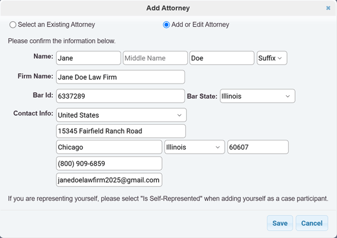Open the United States country dropdown
Image resolution: width=337 pixels, height=238 pixels.
pyautogui.click(x=121, y=115)
